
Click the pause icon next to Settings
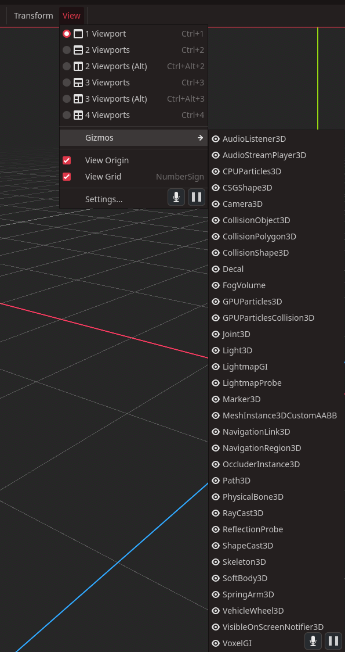click(x=197, y=197)
